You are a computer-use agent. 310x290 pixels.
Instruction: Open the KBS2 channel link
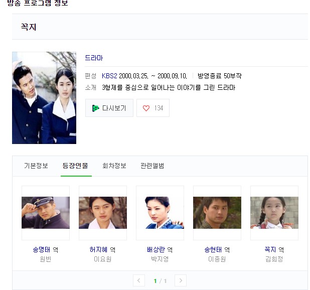click(109, 76)
